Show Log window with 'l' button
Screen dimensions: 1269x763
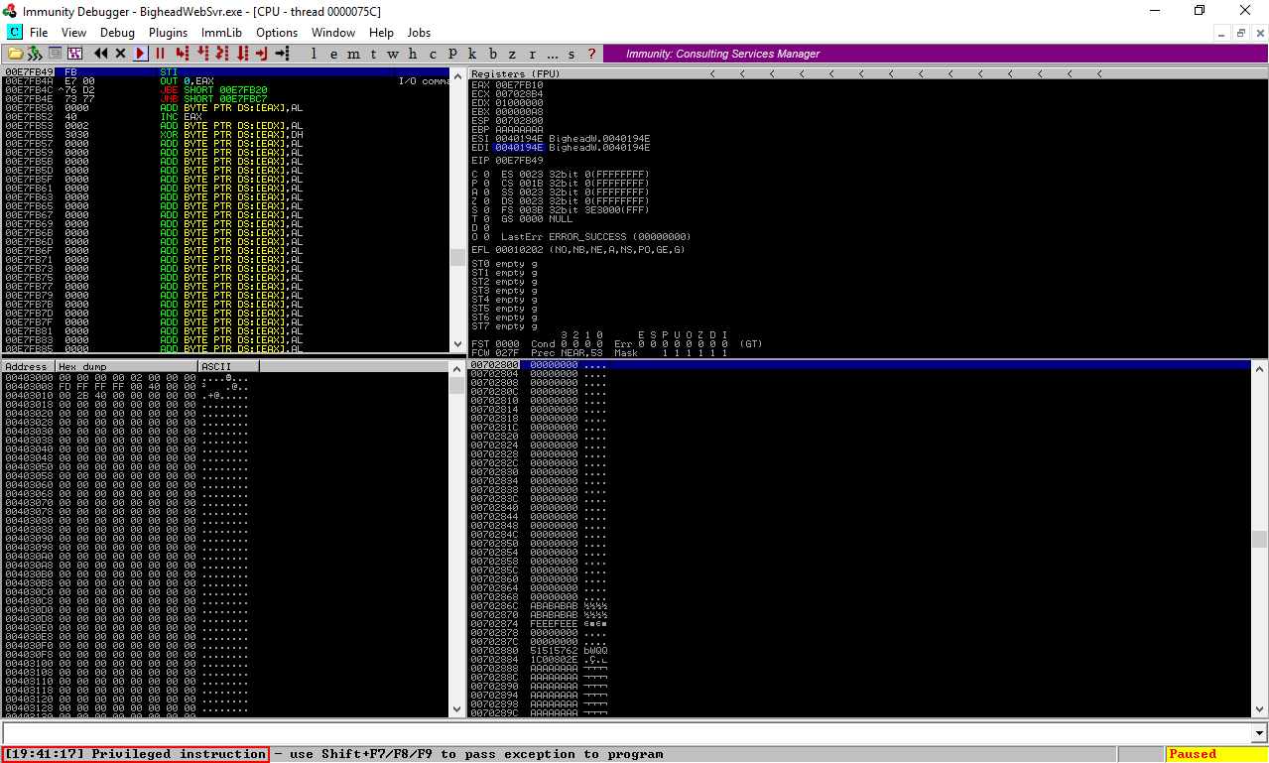[x=314, y=54]
